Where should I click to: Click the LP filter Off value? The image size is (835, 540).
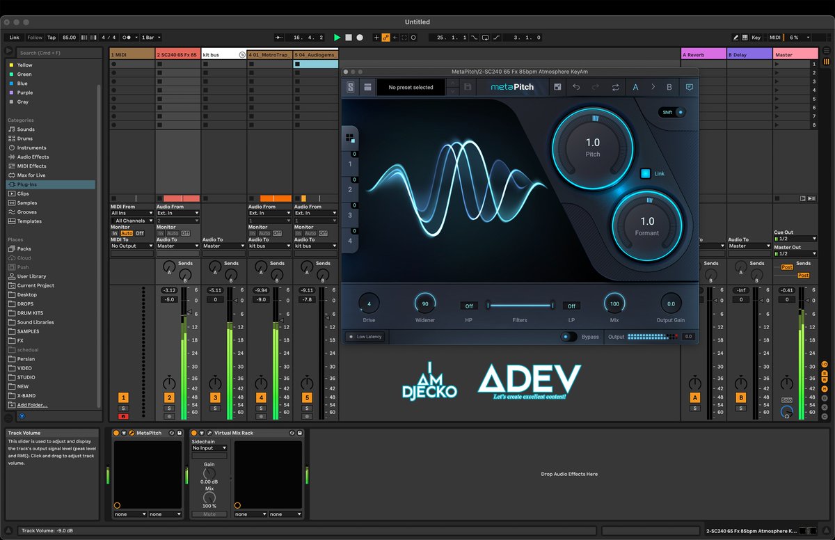point(572,305)
